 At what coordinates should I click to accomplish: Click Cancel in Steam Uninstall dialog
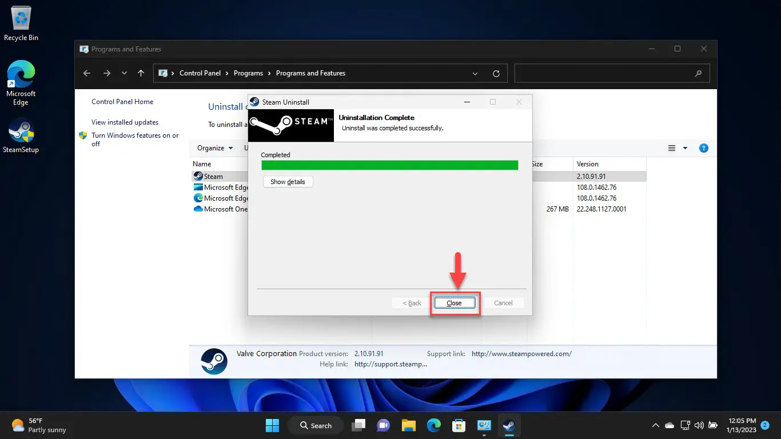point(503,303)
